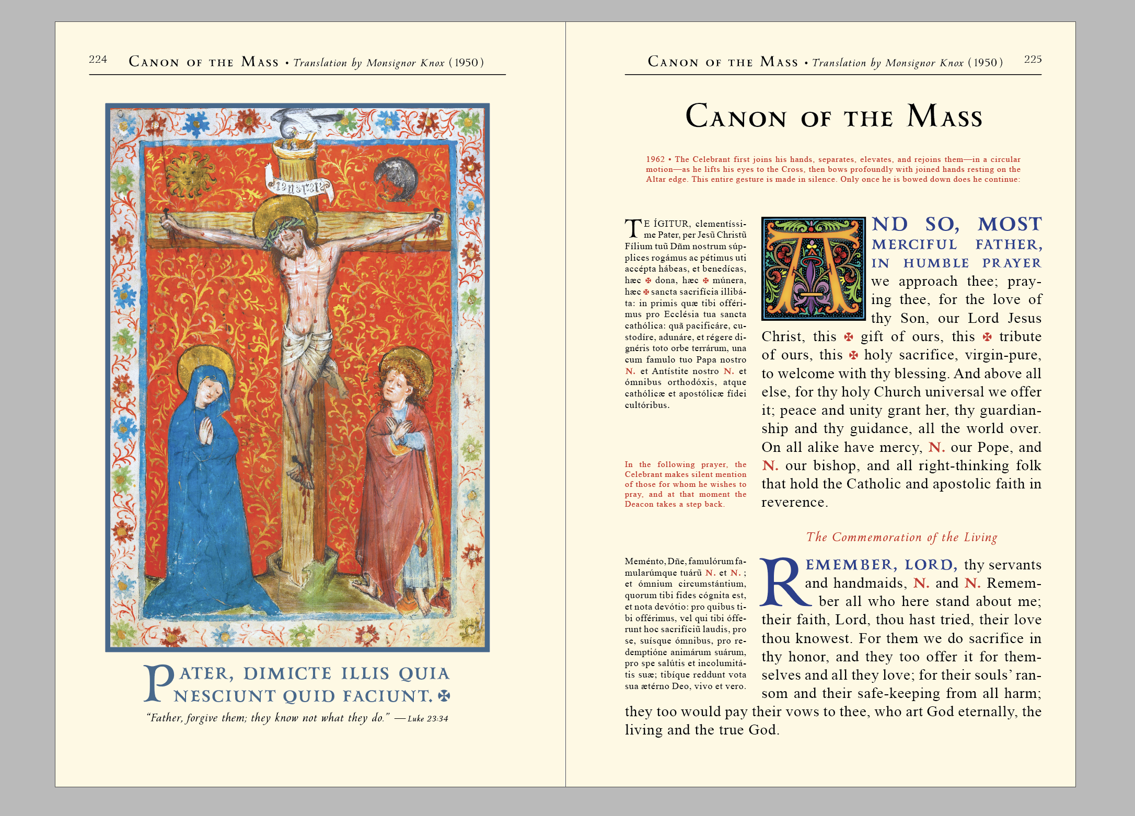Click the red cross before 'tribute'
The image size is (1135, 816).
[987, 337]
